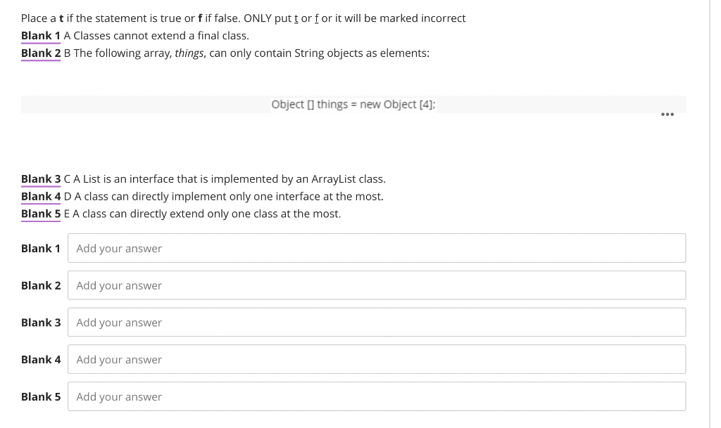Click underlined Blank 3 link before List statement

40,179
